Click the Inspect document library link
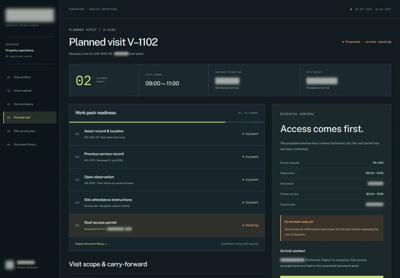400x278 pixels. point(91,244)
